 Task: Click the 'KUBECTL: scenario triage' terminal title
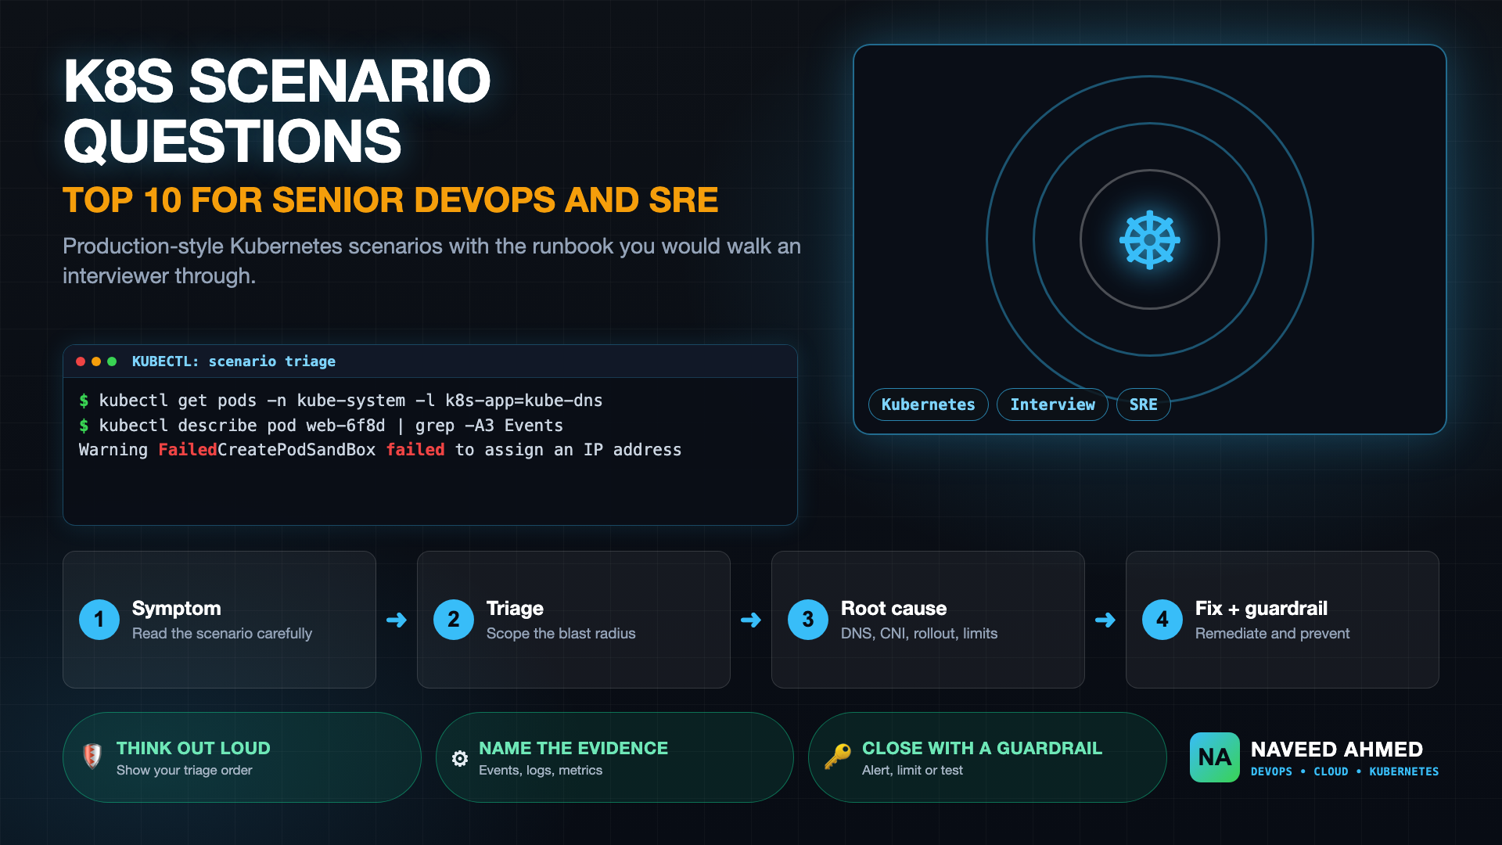point(233,361)
